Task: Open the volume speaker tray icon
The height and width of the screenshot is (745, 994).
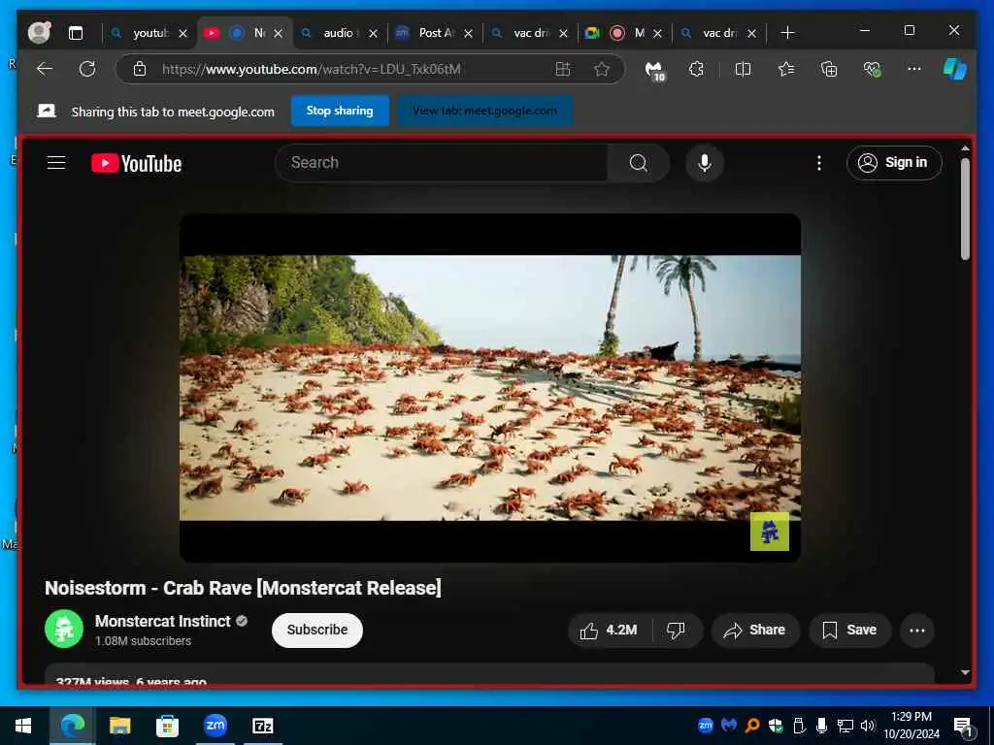Action: tap(867, 726)
